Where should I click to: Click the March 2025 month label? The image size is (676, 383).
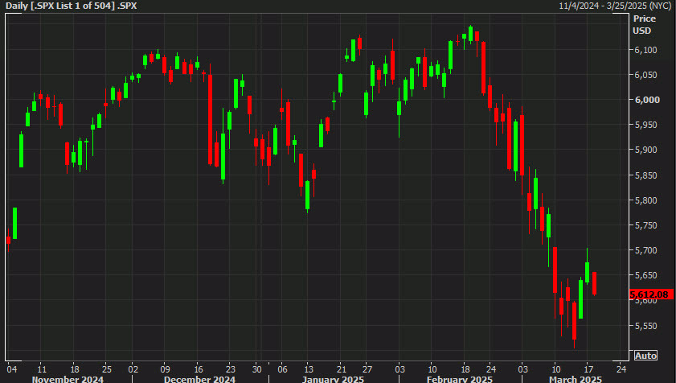[575, 379]
